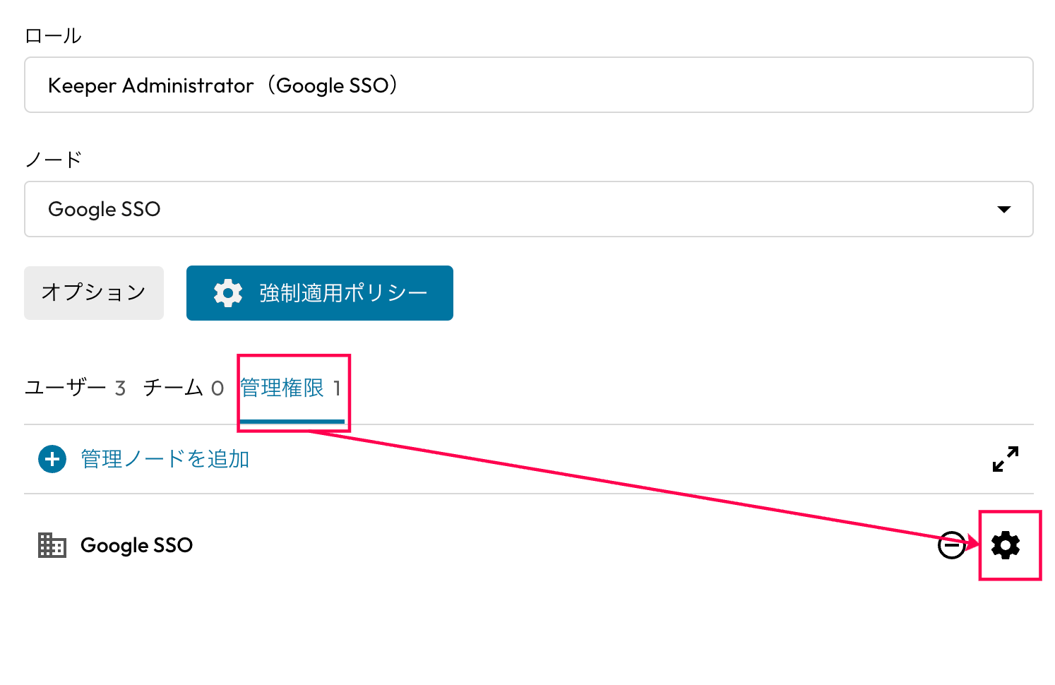Click the blue plus icon to add node
Image resolution: width=1055 pixels, height=685 pixels.
coord(52,459)
